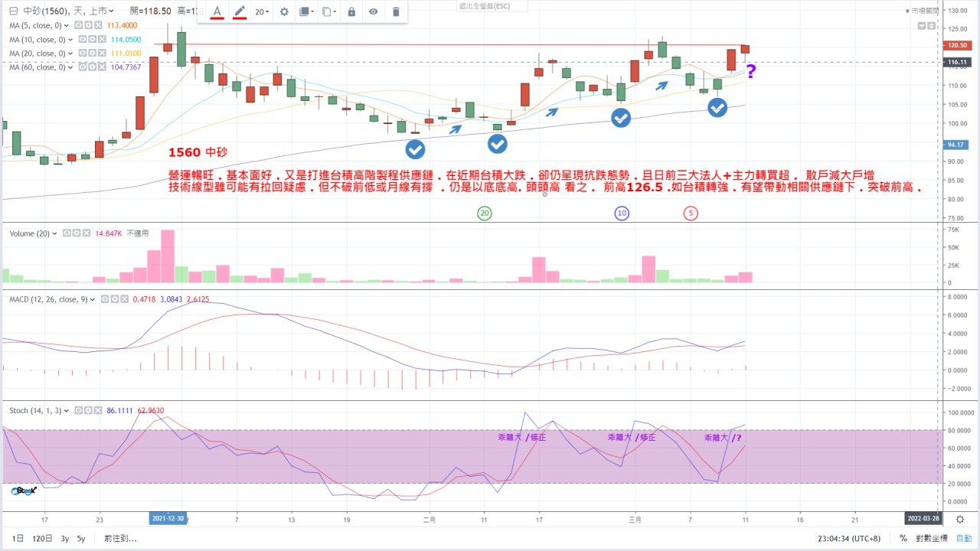Open settings gear in drawing toolbar

pyautogui.click(x=284, y=11)
